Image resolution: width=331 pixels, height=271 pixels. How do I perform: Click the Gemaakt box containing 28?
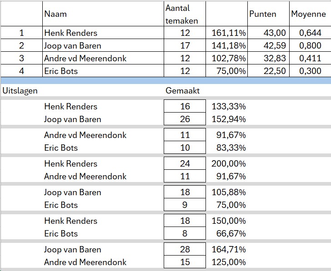click(x=185, y=250)
